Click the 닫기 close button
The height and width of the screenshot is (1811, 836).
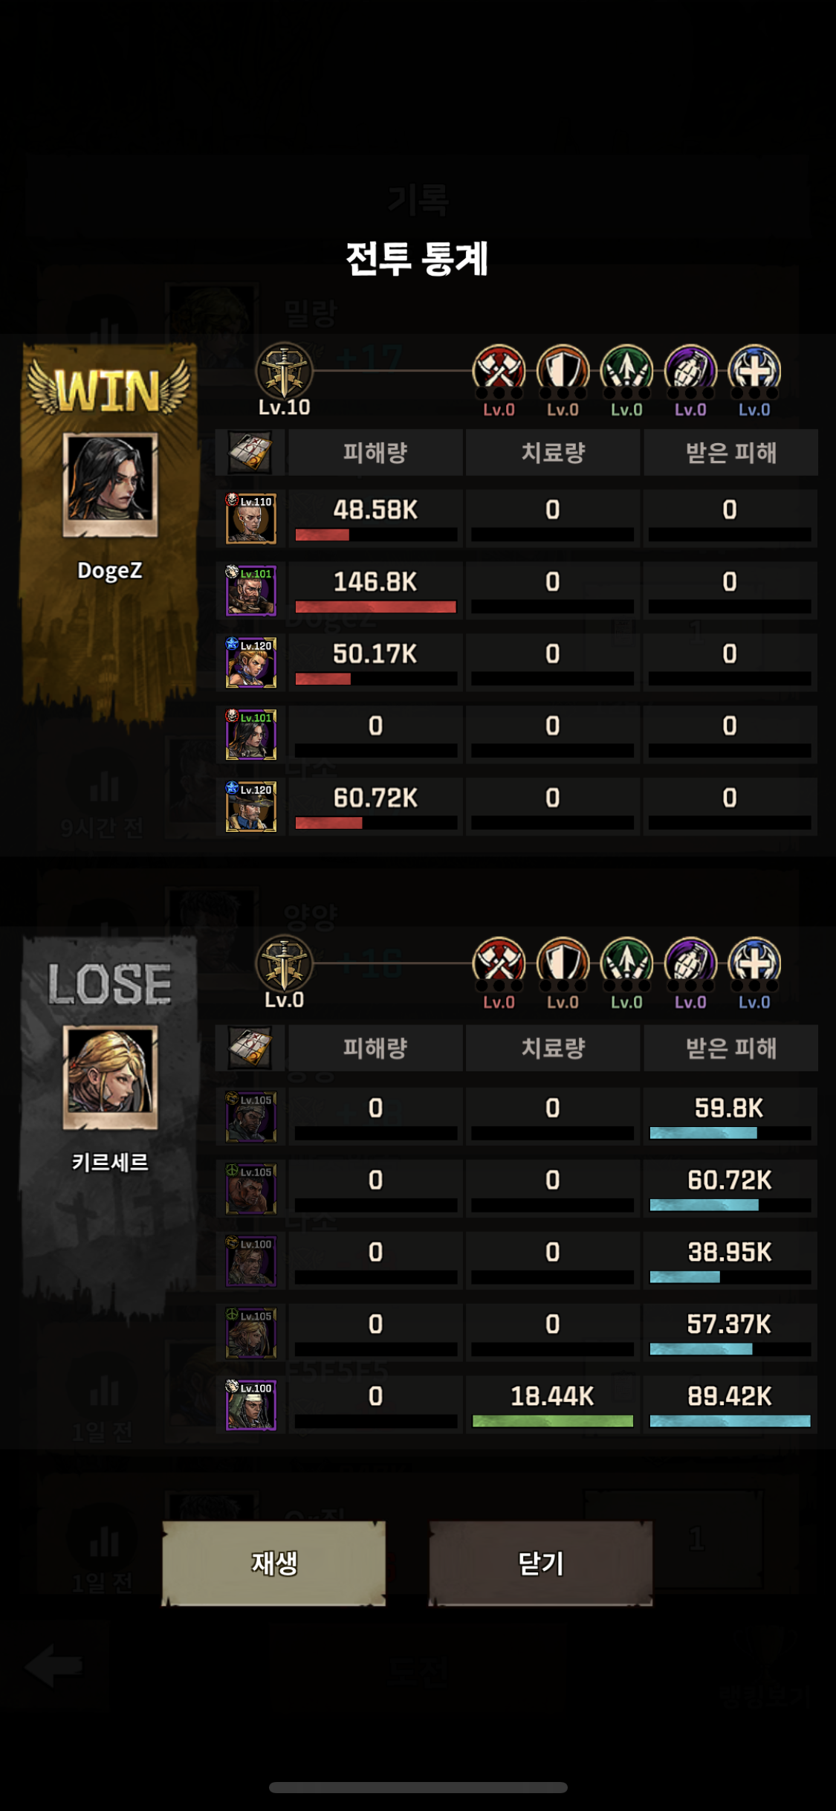[540, 1563]
